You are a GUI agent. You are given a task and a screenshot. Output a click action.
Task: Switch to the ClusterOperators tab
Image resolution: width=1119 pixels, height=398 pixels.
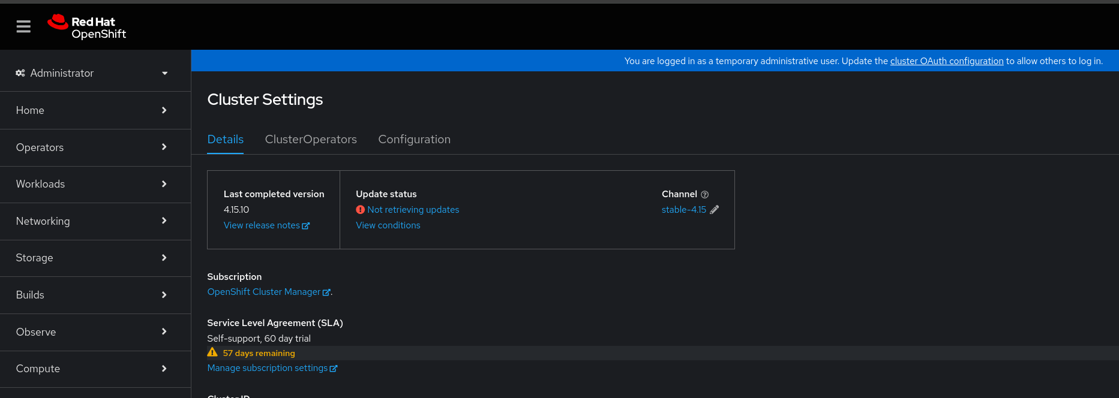coord(311,140)
